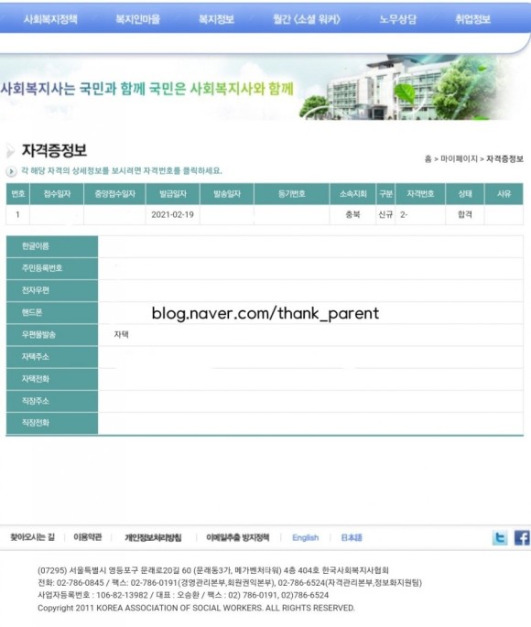Click the 충북 branch cell
Image resolution: width=531 pixels, height=627 pixels.
click(352, 215)
